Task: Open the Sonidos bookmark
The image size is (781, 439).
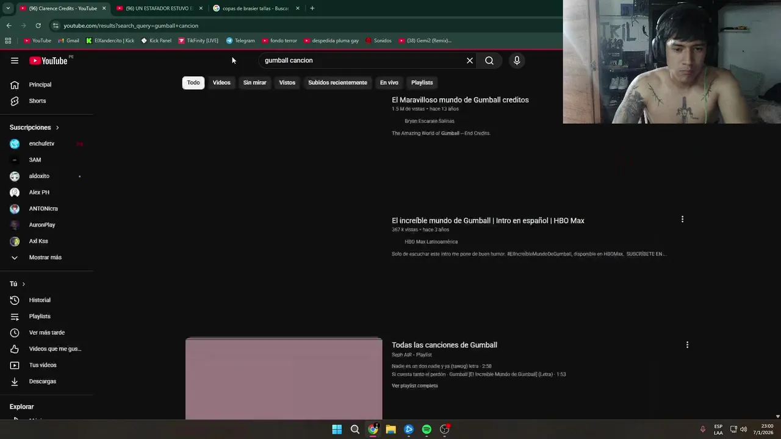Action: [378, 41]
